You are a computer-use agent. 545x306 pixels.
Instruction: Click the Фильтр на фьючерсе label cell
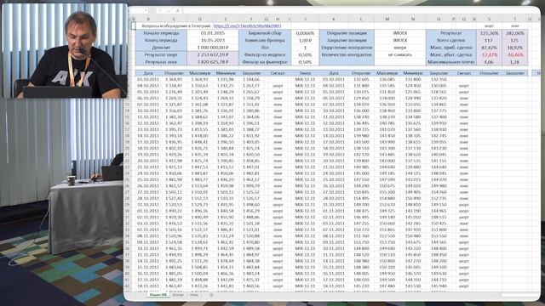(265, 62)
